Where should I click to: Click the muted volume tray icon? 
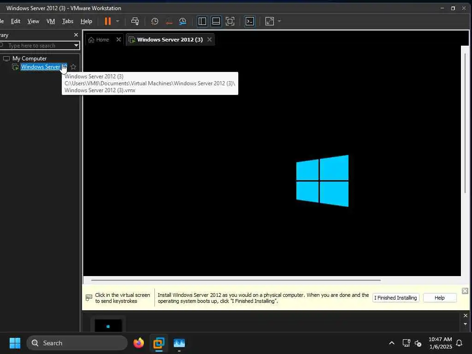(418, 343)
